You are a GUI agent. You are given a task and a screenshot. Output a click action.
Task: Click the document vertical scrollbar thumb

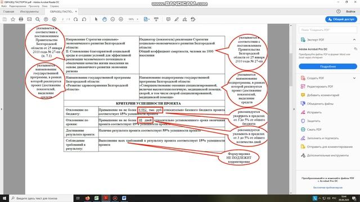(291, 70)
